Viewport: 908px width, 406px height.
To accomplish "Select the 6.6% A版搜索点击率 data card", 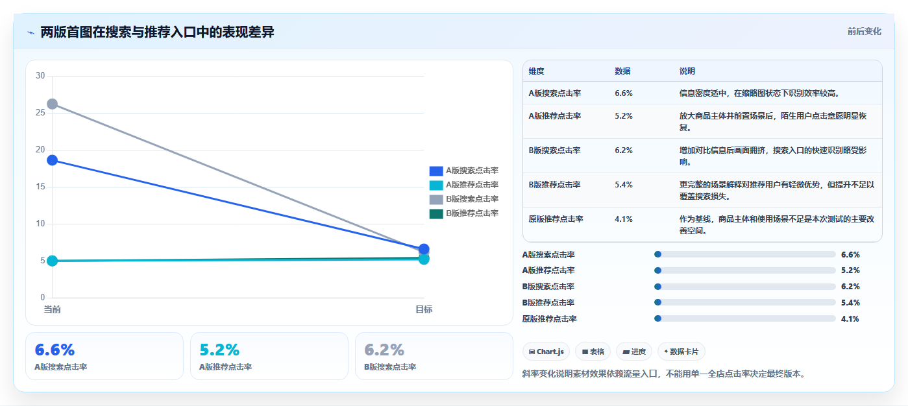I will click(x=104, y=356).
